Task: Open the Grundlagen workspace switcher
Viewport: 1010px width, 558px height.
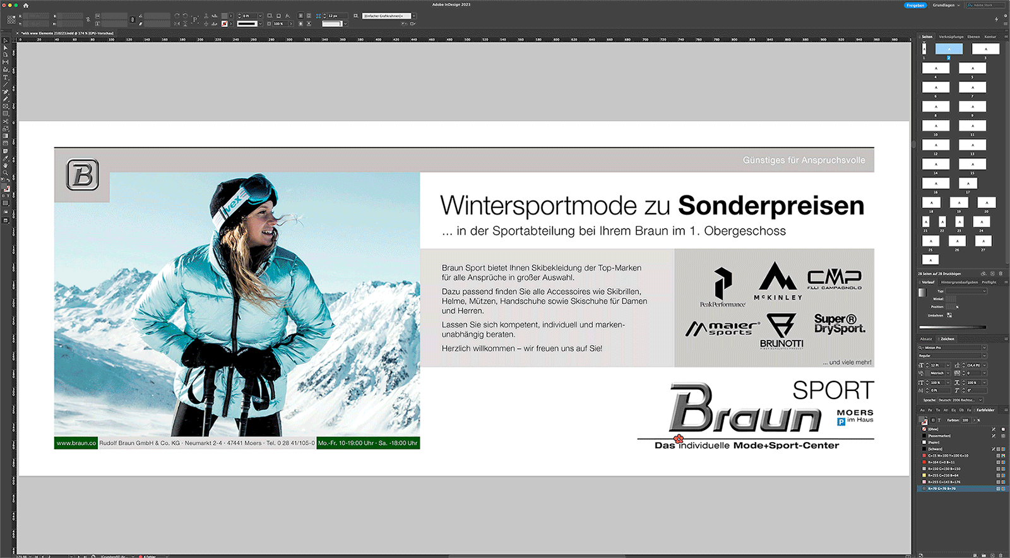Action: click(946, 5)
